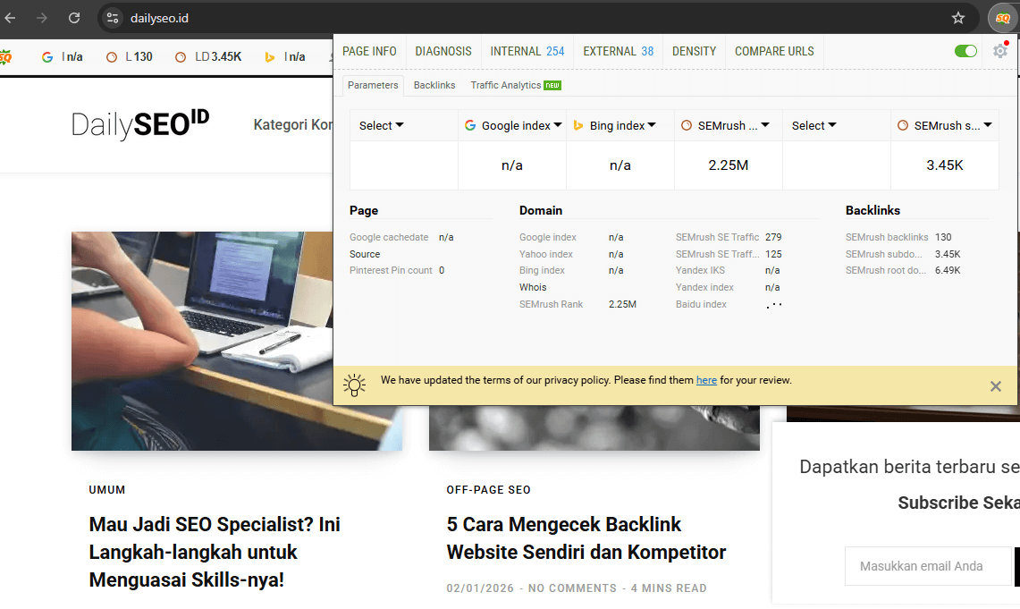Viewport: 1020px width, 609px height.
Task: Open INTERNAL 254 links tab
Action: 527,51
